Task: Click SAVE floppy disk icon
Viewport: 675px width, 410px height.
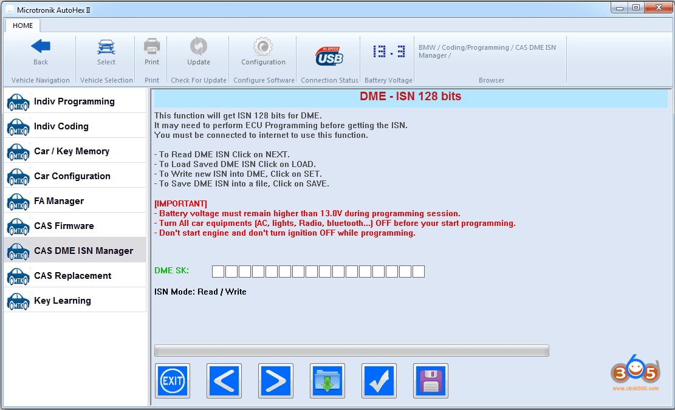Action: click(x=431, y=381)
